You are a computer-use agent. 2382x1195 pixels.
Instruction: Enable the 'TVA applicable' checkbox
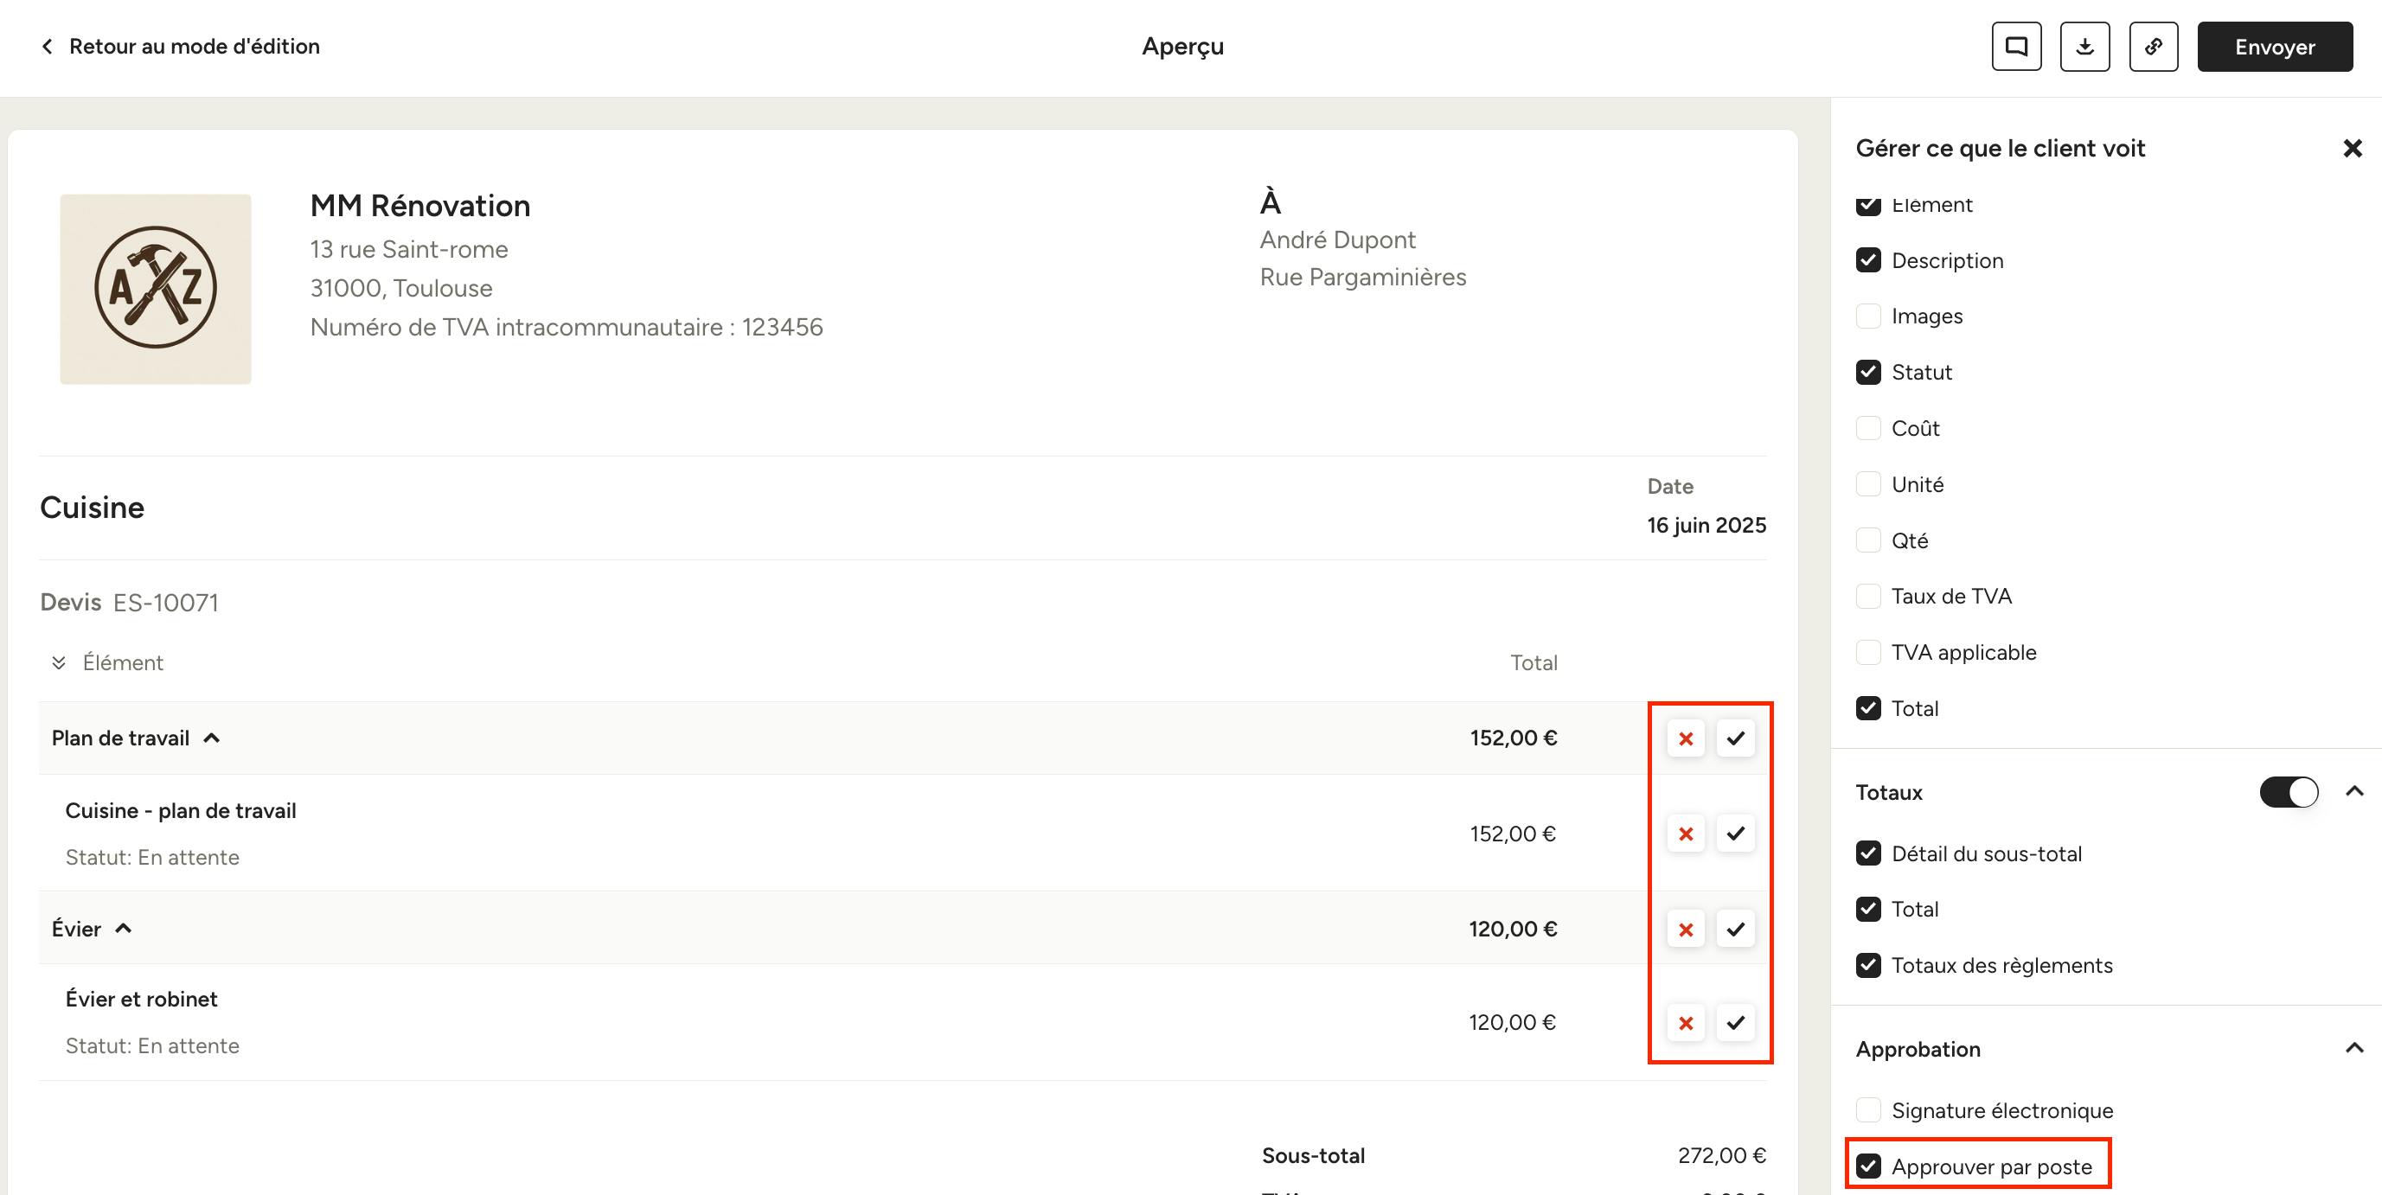point(1868,653)
